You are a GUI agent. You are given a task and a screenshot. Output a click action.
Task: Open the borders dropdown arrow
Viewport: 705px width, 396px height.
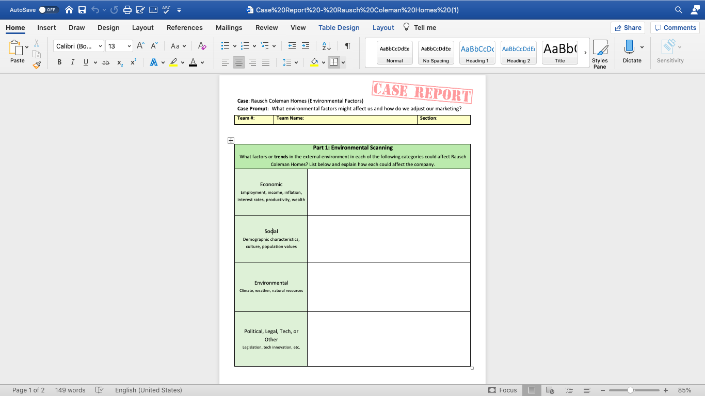tap(343, 62)
